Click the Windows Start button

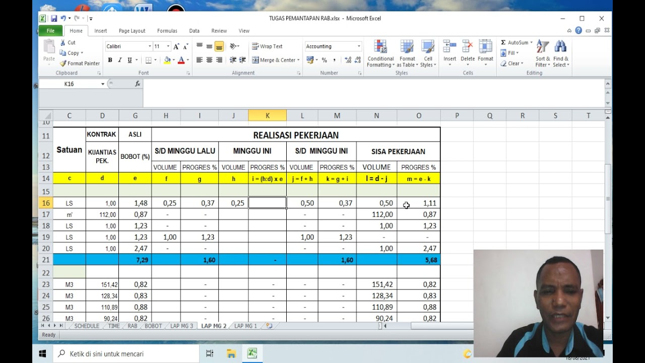click(x=42, y=354)
